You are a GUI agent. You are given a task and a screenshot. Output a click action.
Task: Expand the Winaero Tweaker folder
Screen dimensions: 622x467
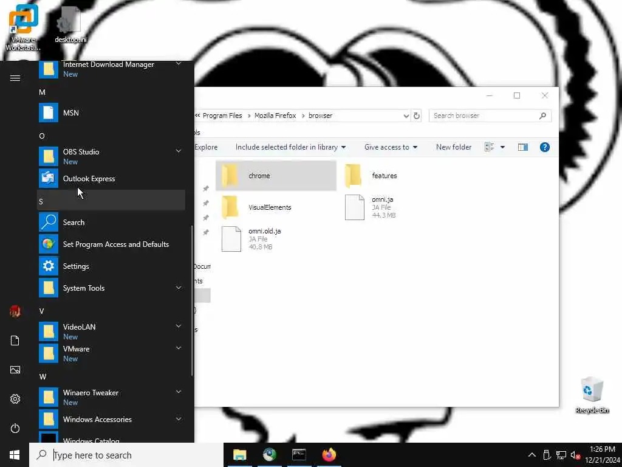tap(179, 392)
